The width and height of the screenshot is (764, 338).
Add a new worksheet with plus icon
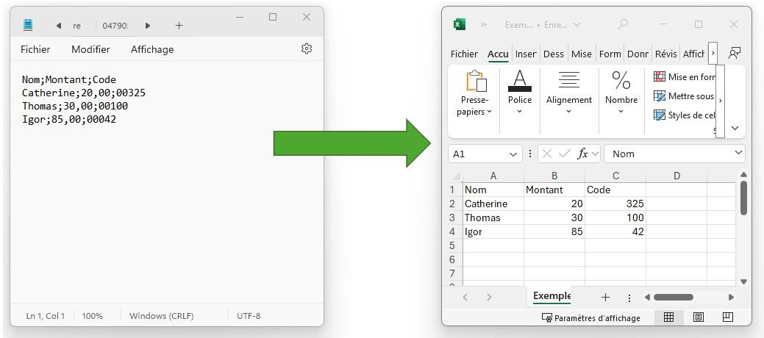[605, 297]
